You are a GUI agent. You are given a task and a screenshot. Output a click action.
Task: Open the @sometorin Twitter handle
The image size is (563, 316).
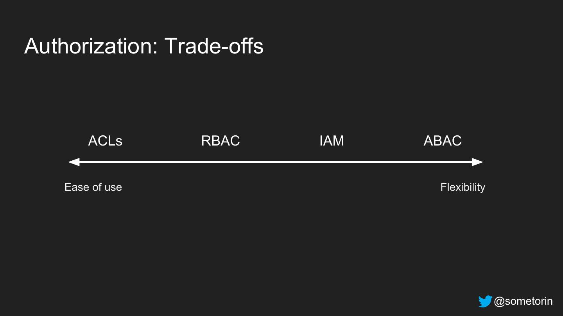pyautogui.click(x=523, y=301)
